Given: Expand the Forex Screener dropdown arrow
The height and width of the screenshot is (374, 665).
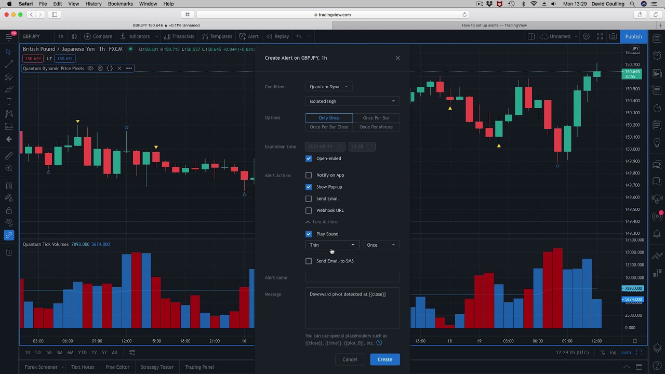Looking at the screenshot, I should click(x=62, y=367).
